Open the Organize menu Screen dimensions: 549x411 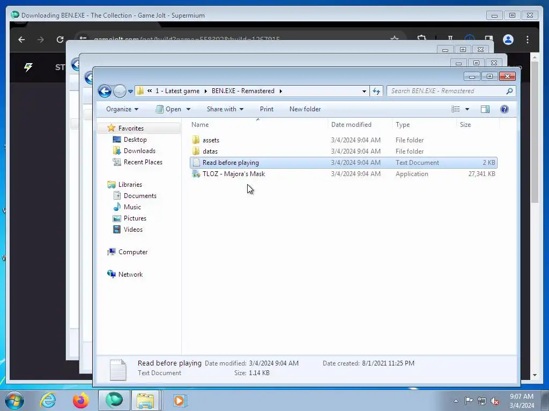122,109
